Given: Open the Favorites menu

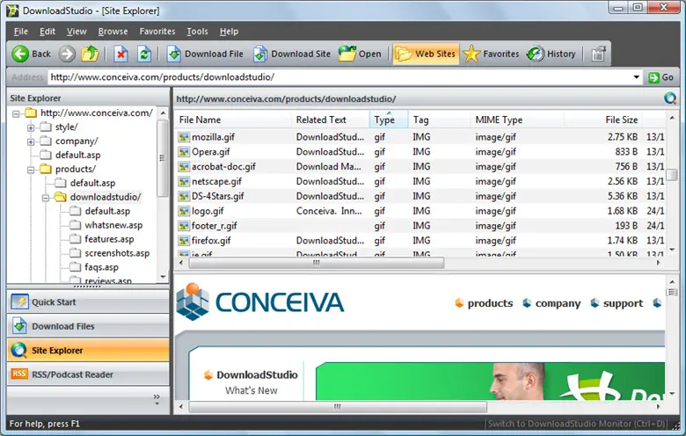Looking at the screenshot, I should click(157, 32).
